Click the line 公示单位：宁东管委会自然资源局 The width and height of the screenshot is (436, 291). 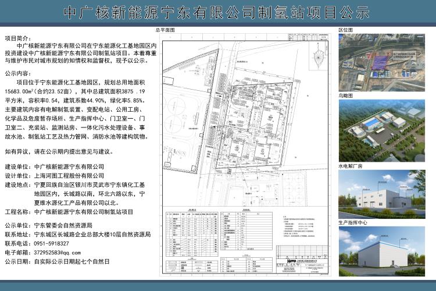point(49,225)
